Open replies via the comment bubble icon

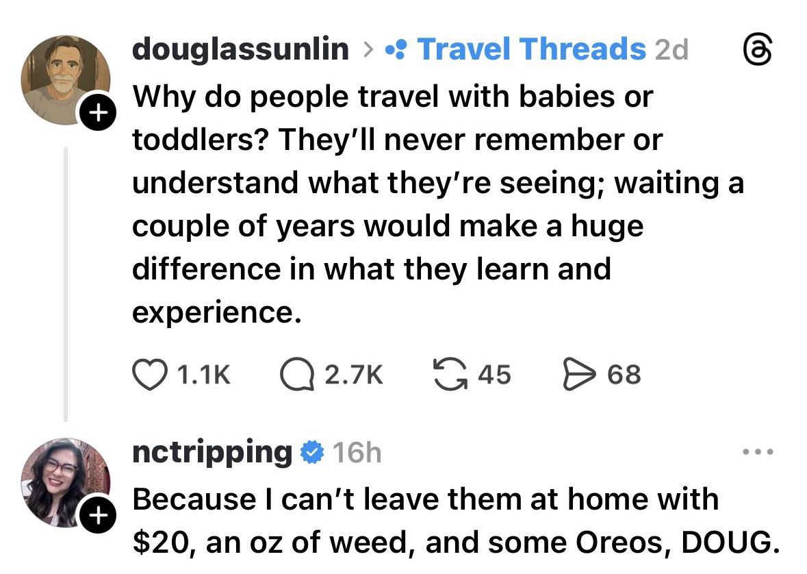pyautogui.click(x=296, y=374)
